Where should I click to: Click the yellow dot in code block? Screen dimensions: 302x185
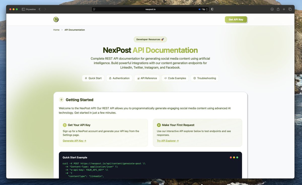[234, 158]
